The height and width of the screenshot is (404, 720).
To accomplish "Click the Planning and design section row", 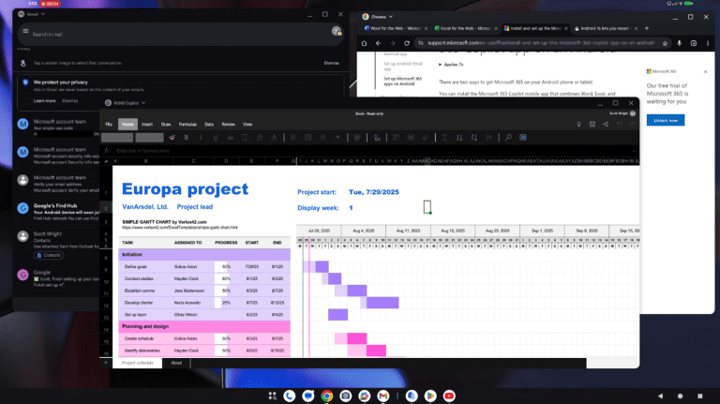I will [204, 326].
